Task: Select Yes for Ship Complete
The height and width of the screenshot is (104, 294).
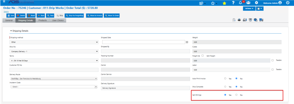Action: 225,87
